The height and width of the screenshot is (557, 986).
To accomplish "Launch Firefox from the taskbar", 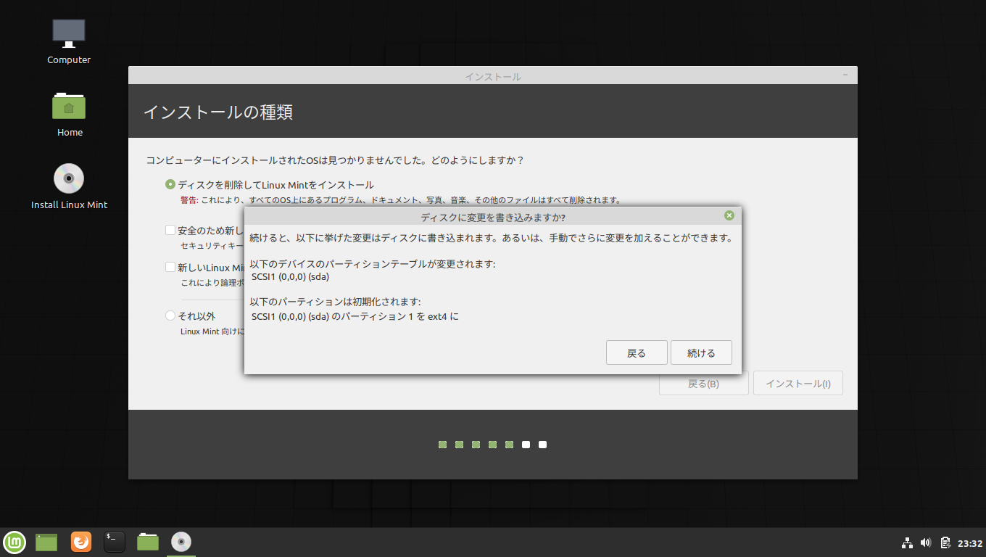I will (81, 542).
